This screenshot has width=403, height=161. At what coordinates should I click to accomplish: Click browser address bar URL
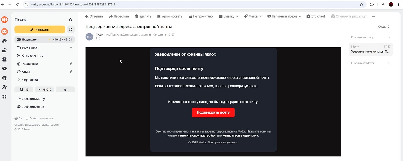tap(73, 5)
